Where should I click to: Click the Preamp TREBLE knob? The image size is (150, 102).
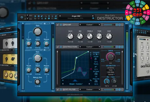[x=90, y=36]
